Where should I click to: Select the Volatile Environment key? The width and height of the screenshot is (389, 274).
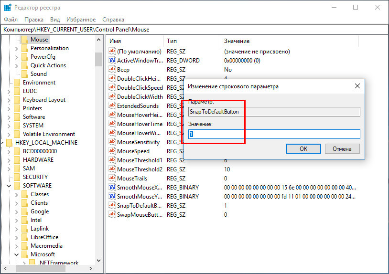coord(49,134)
